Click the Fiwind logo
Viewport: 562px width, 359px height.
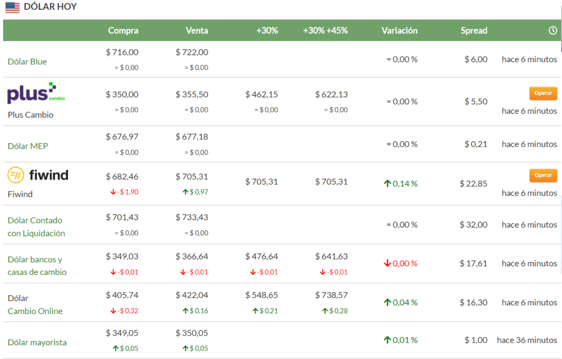[38, 175]
